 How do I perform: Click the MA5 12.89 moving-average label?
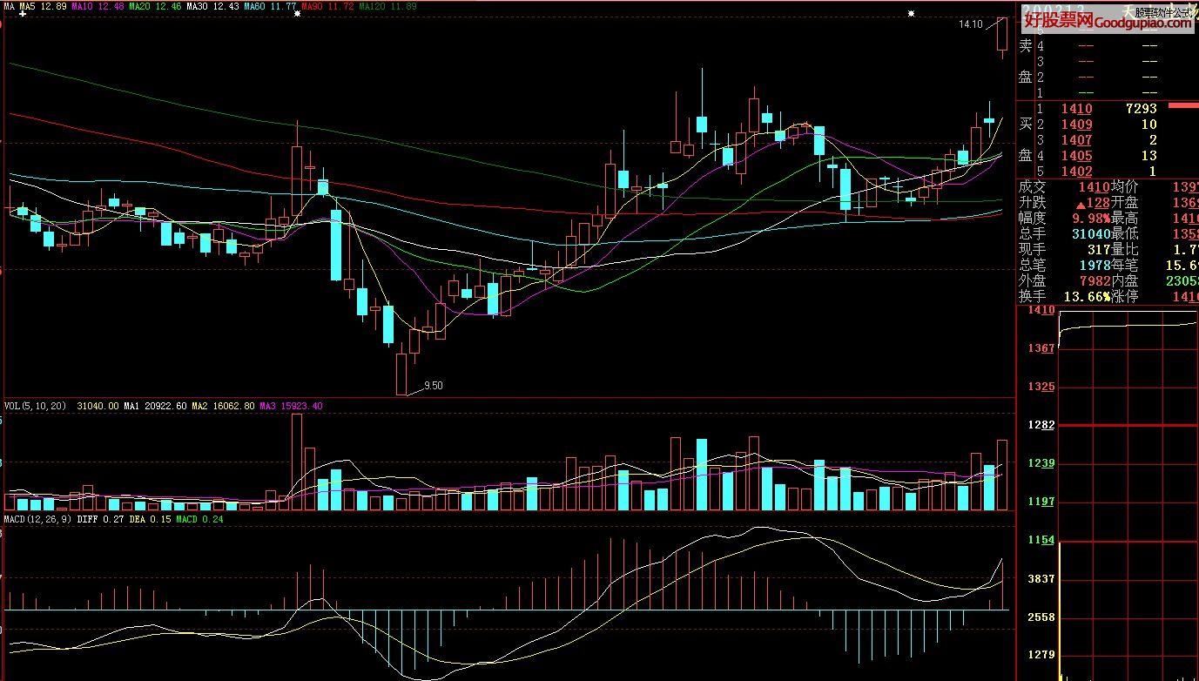tap(43, 6)
